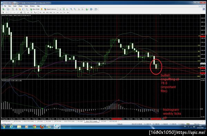Open the Tools menu
207x136 pixels.
pyautogui.click(x=26, y=6)
